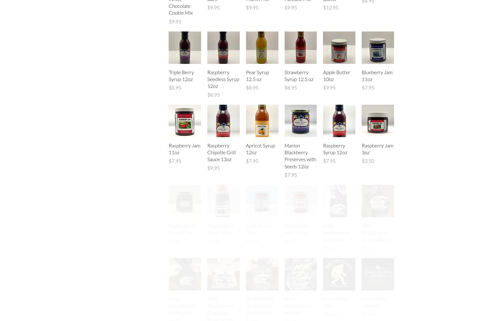This screenshot has height=321, width=477.
Task: Open the Raspberry Syrup 12oz product title link
Action: click(335, 149)
